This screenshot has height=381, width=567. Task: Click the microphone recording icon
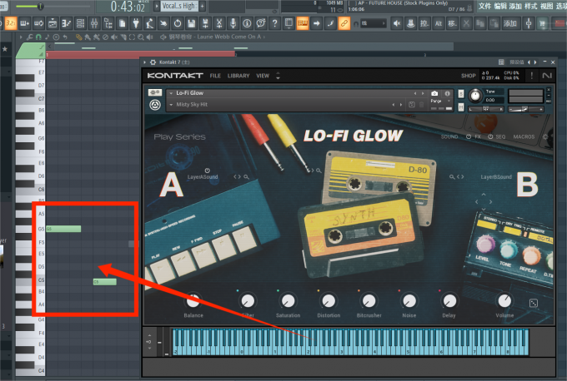233,23
